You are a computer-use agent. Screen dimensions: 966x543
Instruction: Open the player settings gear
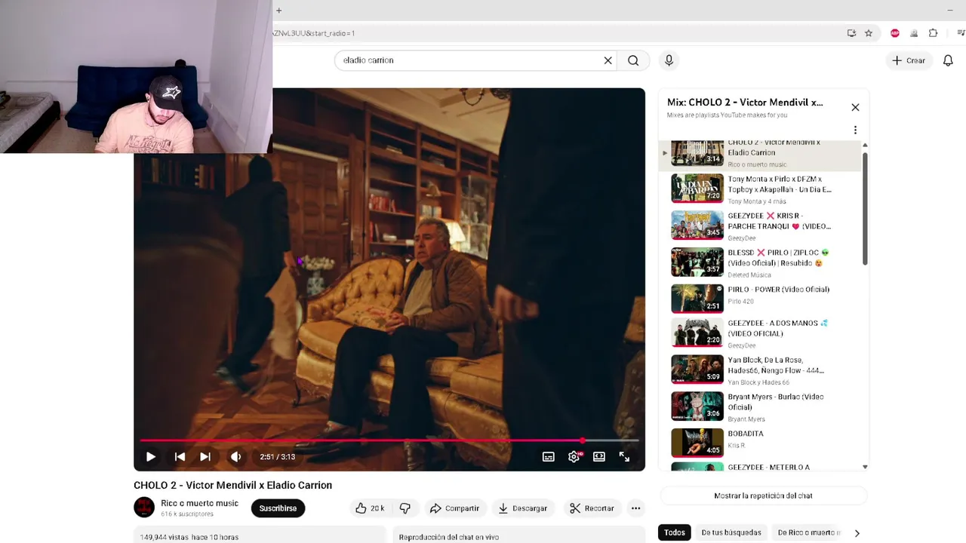[574, 456]
